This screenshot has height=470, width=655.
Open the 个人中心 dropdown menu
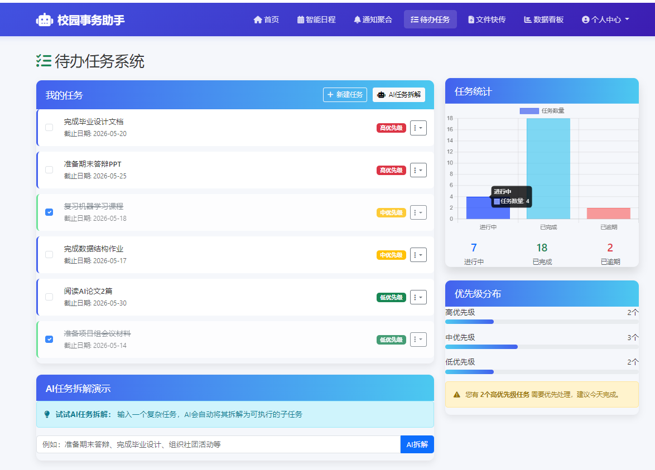[605, 19]
